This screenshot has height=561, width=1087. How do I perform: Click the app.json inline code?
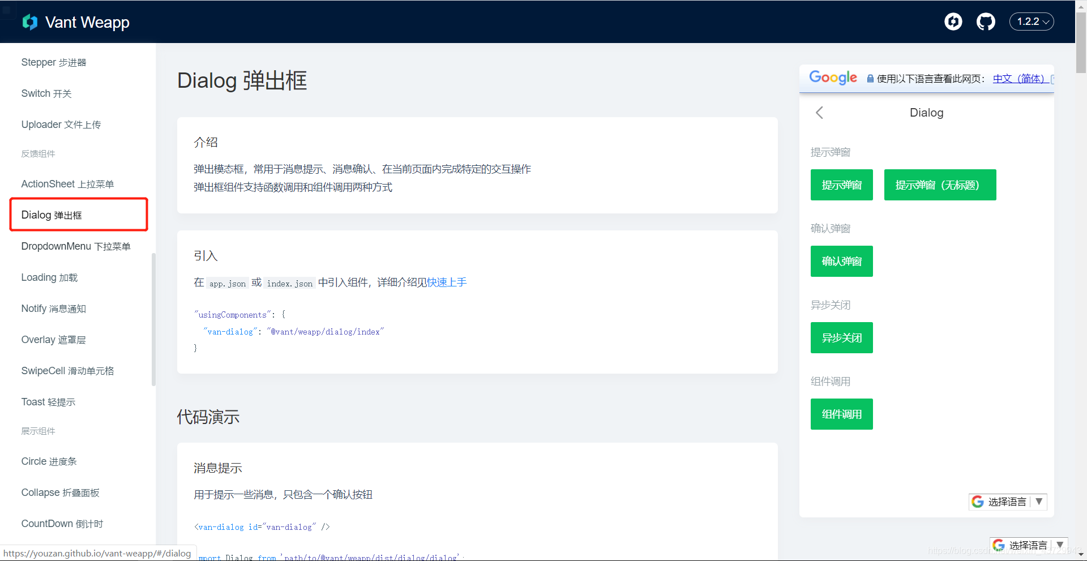tap(228, 283)
